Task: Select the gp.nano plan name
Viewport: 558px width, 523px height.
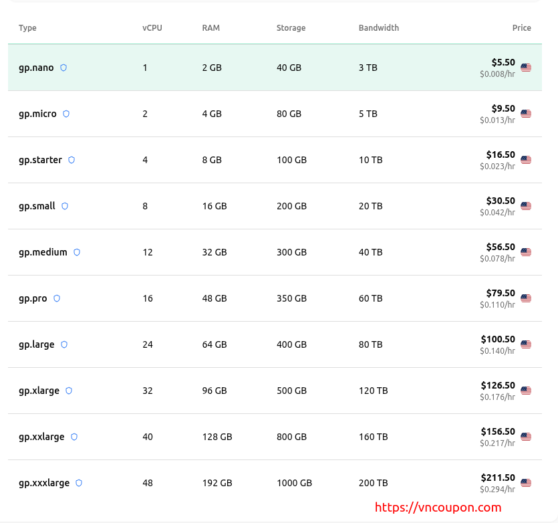Action: point(36,68)
